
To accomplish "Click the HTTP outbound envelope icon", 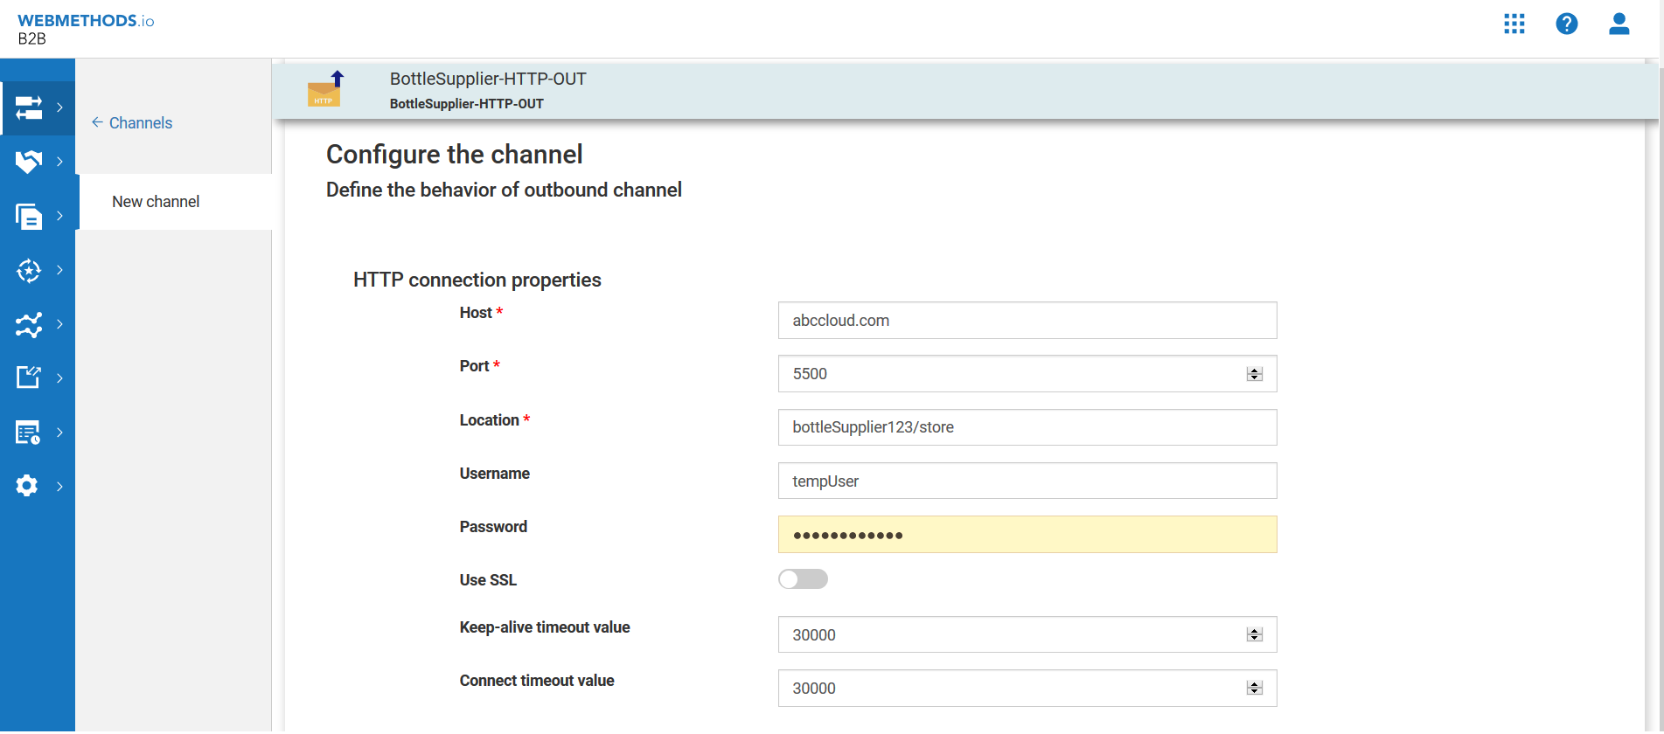I will tap(325, 88).
